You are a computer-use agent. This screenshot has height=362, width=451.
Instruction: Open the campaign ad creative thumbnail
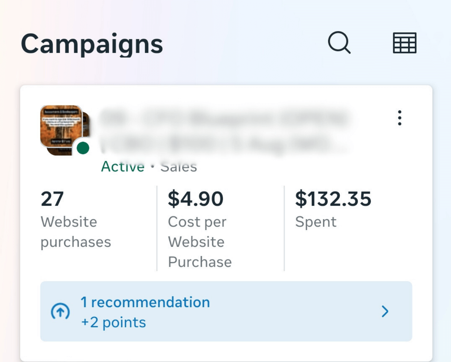61,127
